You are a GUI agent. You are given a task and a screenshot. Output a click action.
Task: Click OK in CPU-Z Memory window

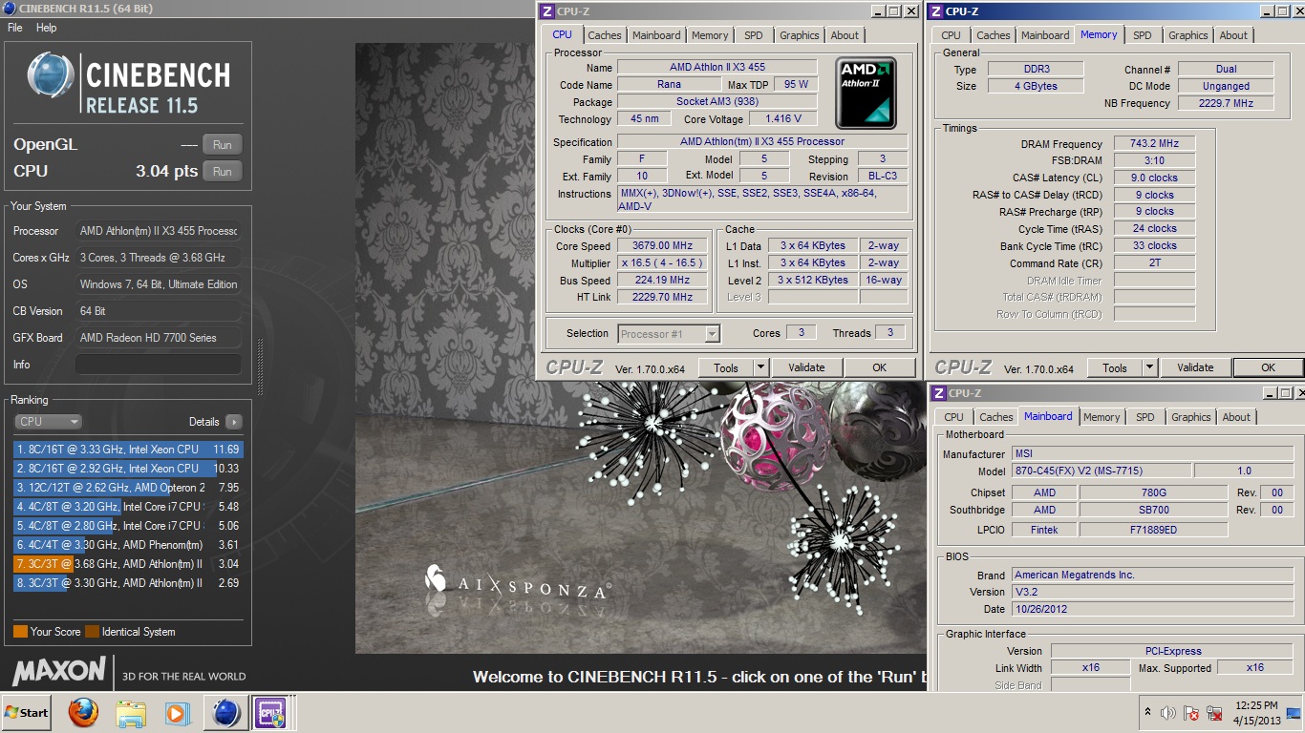(x=1268, y=367)
